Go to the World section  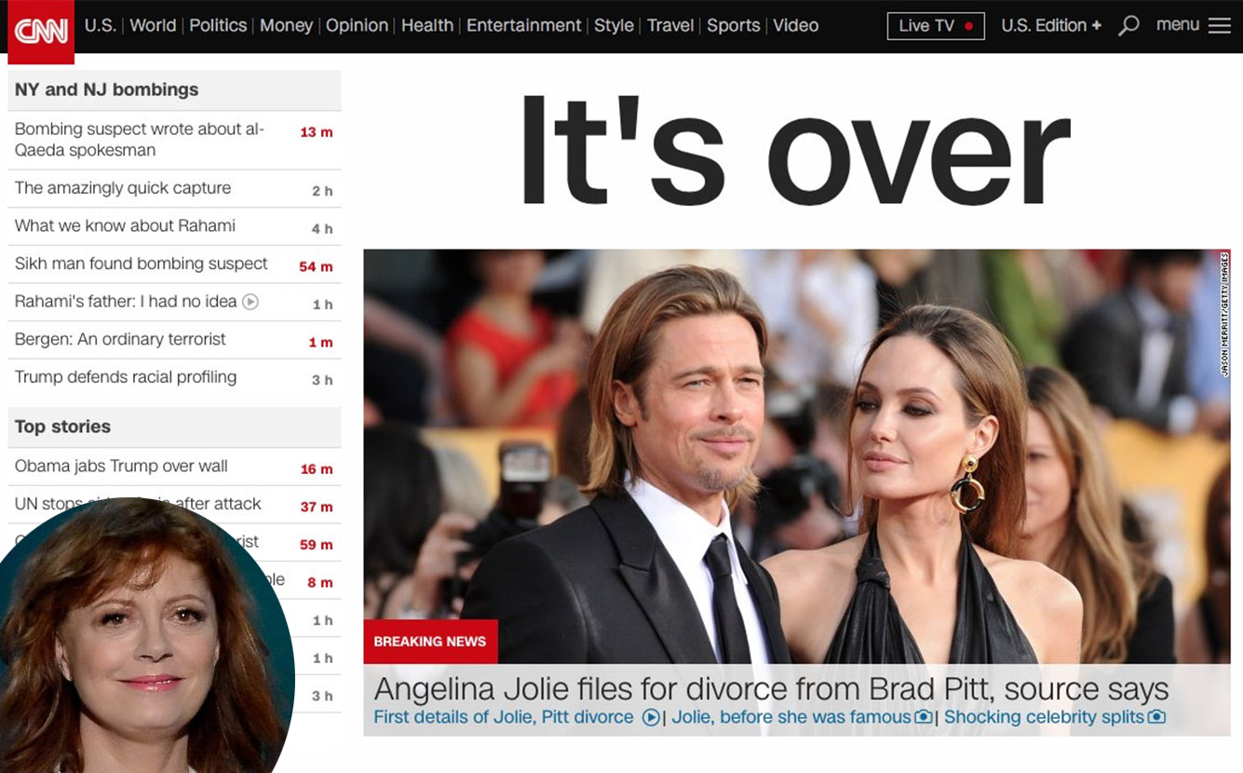point(153,26)
